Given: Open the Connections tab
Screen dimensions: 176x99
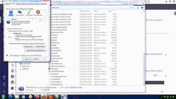Looking at the screenshot, I should pos(30,4).
